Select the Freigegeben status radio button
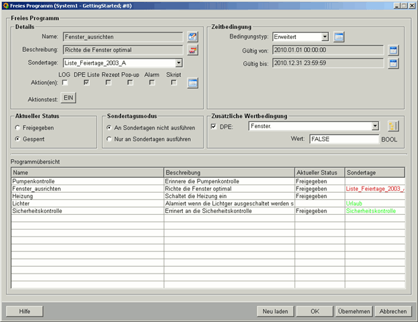This screenshot has width=418, height=322. (x=18, y=128)
